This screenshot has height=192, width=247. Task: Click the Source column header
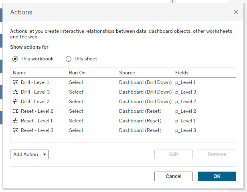pyautogui.click(x=127, y=73)
